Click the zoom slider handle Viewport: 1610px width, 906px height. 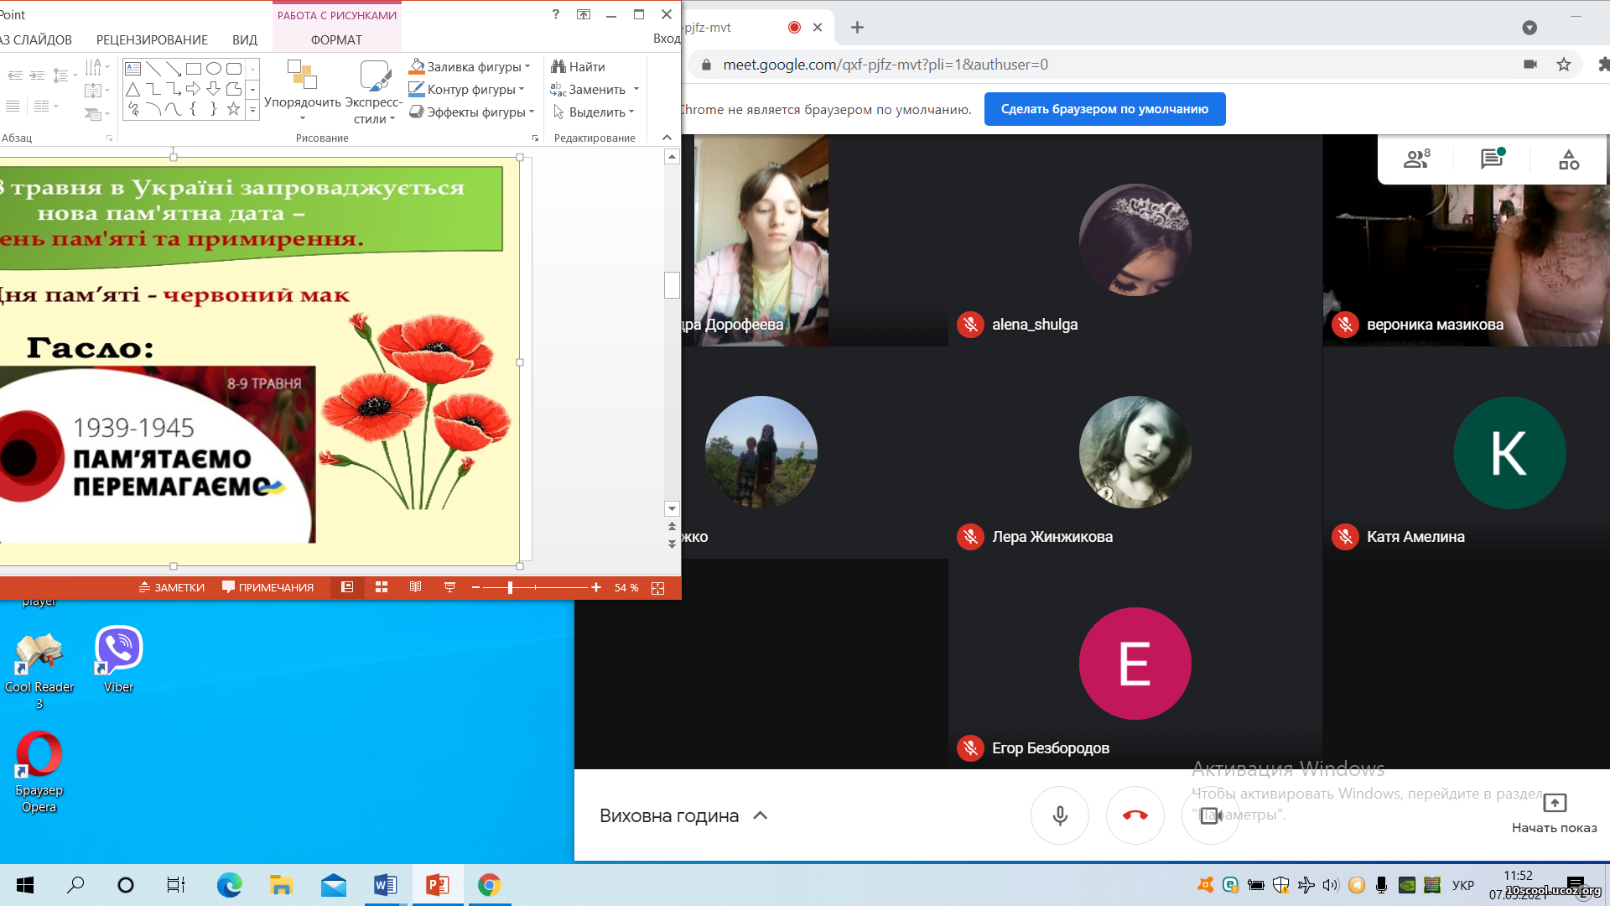(510, 588)
